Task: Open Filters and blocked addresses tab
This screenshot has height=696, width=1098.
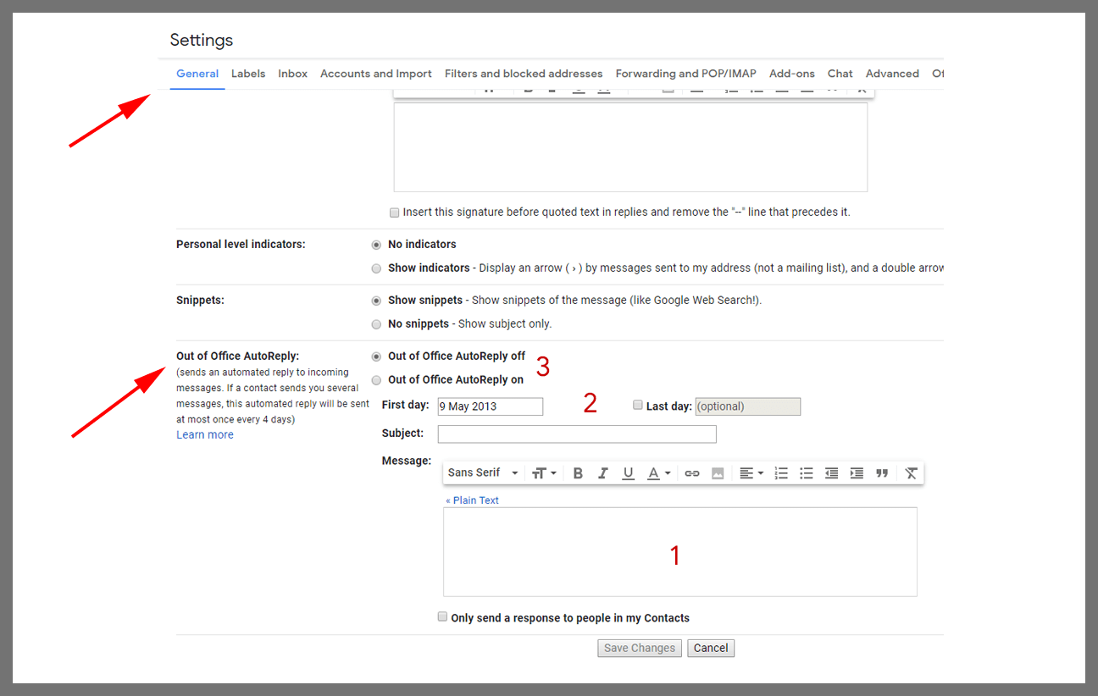Action: (524, 74)
